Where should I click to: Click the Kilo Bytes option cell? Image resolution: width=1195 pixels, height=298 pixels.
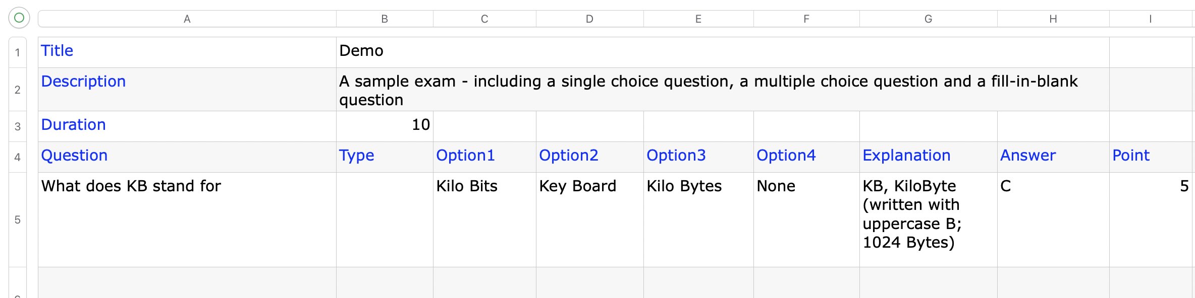click(698, 219)
